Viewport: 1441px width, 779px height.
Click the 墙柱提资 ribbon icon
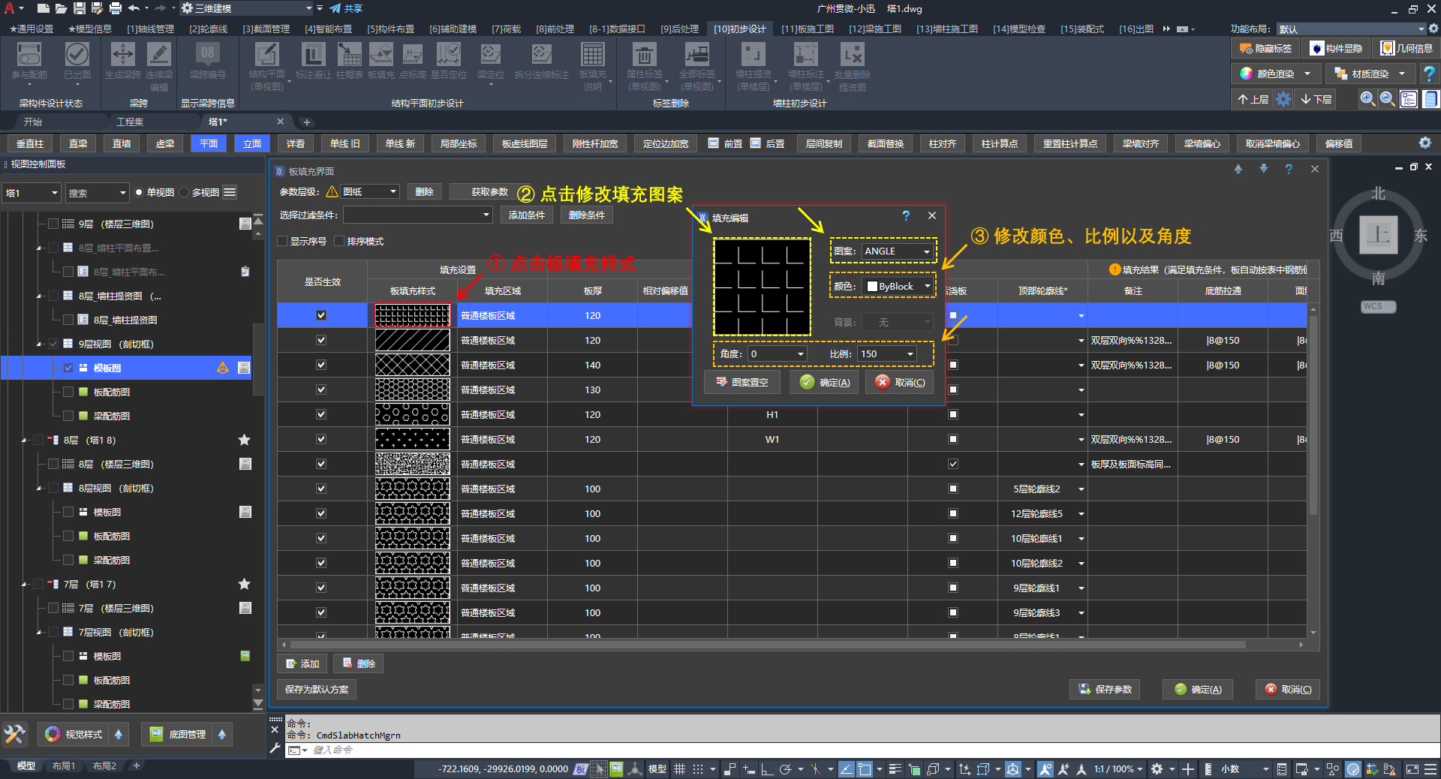(753, 55)
